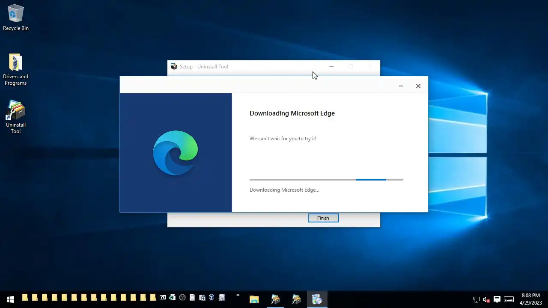
Task: Click the Microsoft Edge logo
Action: (x=176, y=153)
